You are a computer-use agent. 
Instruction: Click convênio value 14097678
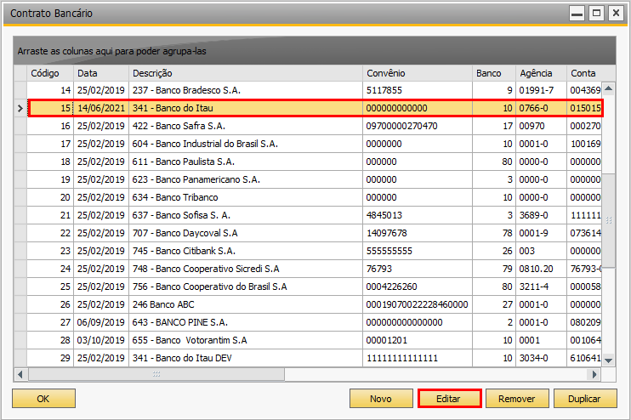pos(418,233)
